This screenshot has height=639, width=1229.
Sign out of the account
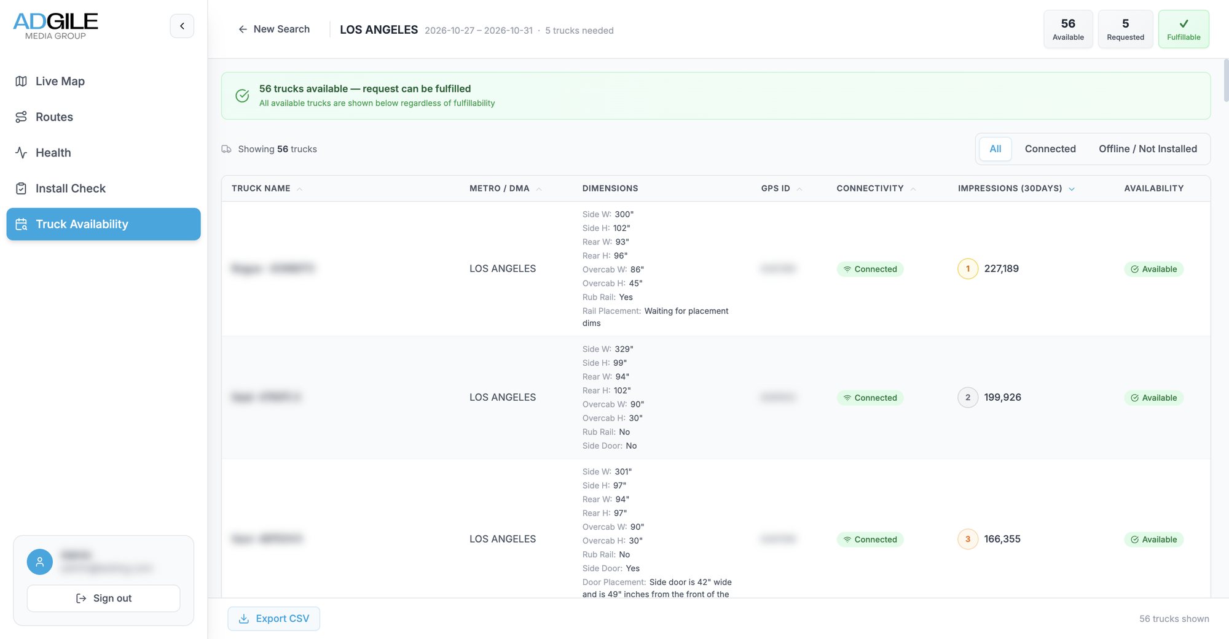[103, 598]
